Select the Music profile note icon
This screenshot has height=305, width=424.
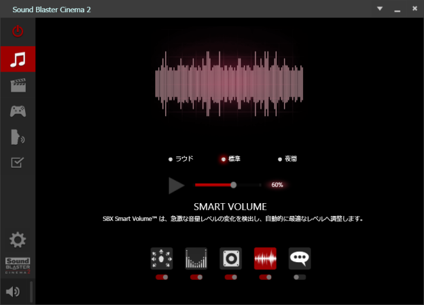click(x=18, y=59)
